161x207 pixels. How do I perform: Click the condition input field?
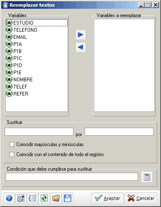72,177
